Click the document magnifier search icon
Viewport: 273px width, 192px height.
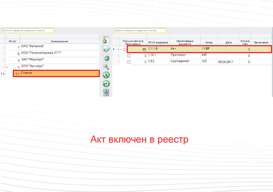106,66
